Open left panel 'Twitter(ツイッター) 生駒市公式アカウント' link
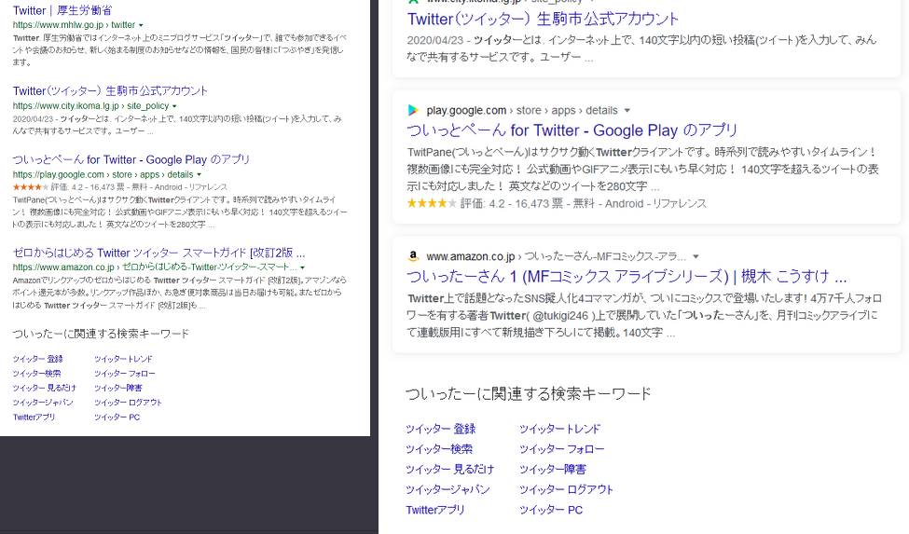This screenshot has width=909, height=534. pyautogui.click(x=110, y=91)
